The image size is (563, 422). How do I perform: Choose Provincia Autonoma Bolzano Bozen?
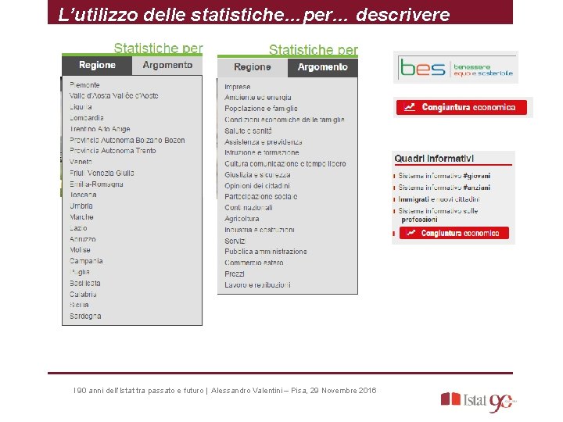[127, 141]
